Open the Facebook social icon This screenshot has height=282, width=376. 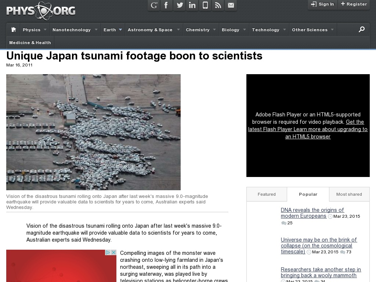[x=166, y=5]
